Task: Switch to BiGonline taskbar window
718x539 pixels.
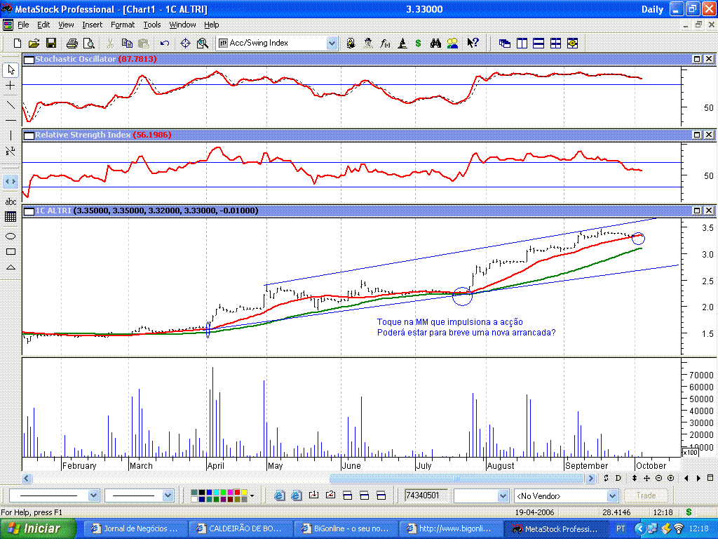Action: coord(345,528)
